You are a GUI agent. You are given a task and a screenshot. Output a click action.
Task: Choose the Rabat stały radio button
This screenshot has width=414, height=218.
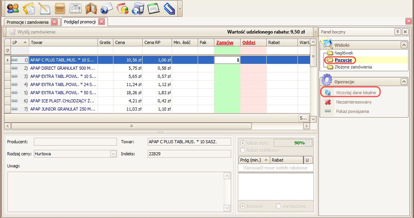pos(243,143)
